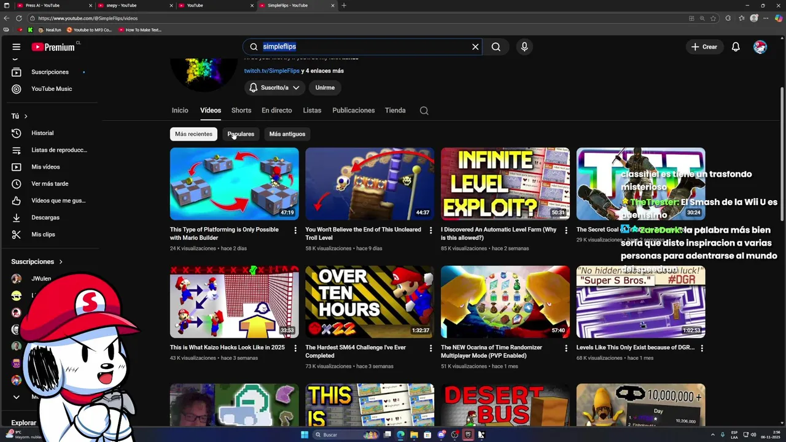
Task: Go to the YouTube Premium home logo
Action: (x=53, y=47)
